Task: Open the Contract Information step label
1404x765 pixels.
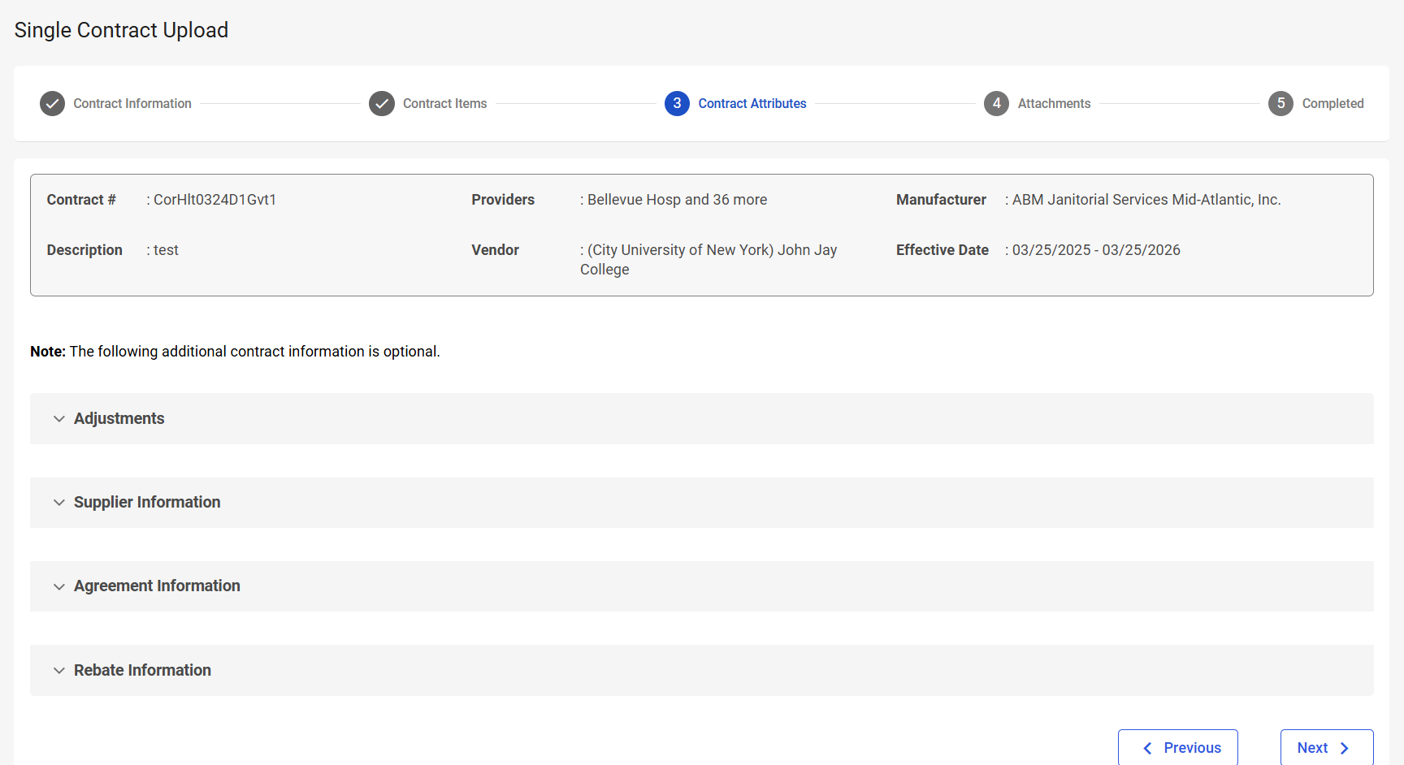Action: [x=132, y=104]
